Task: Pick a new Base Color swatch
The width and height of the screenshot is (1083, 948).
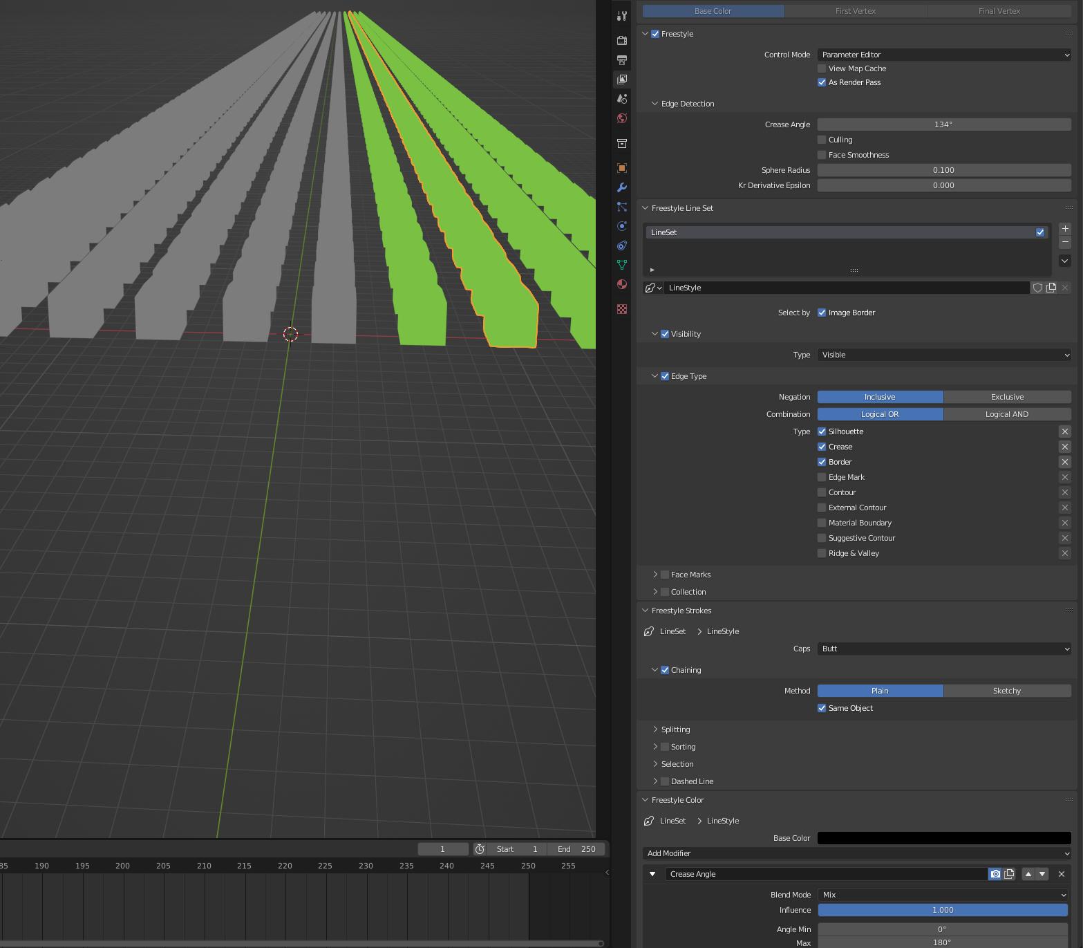Action: 943,837
